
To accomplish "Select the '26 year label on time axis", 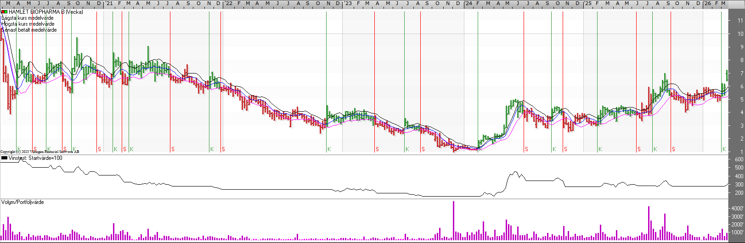I will pos(707,3).
